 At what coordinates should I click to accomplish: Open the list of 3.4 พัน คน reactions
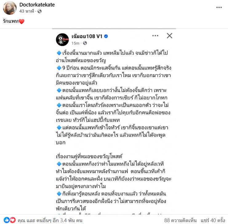point(50,220)
